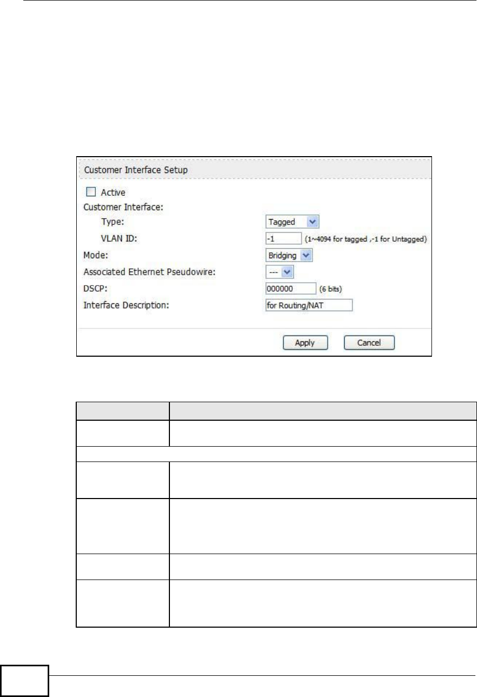The image size is (477, 697).
Task: Expand the Associated Ethernet Pseudowire dropdown
Action: point(280,272)
